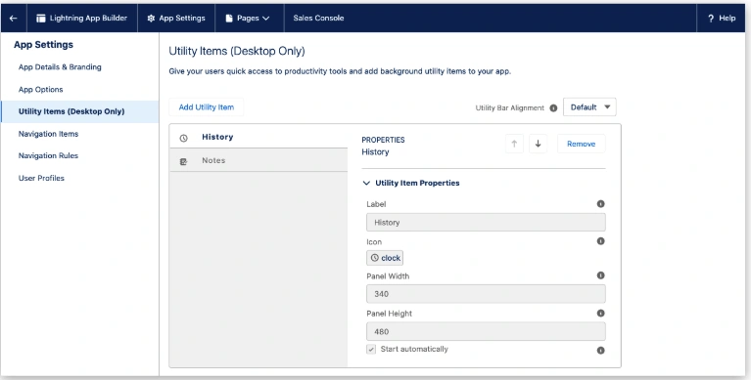The image size is (751, 380).
Task: Move utility item up with arrow
Action: (514, 144)
